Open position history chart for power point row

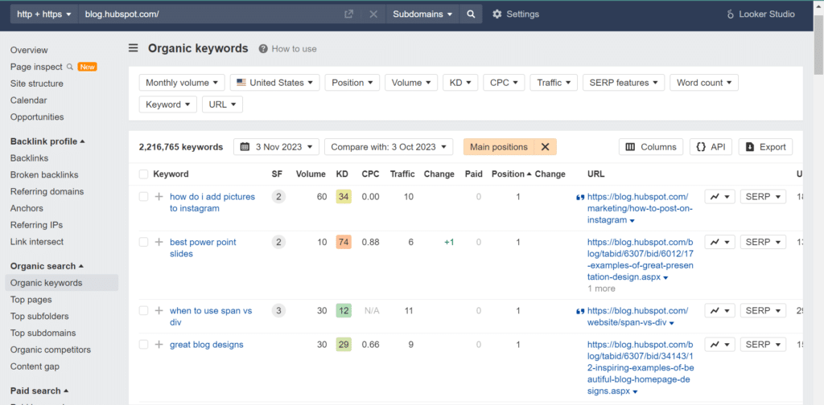[719, 242]
